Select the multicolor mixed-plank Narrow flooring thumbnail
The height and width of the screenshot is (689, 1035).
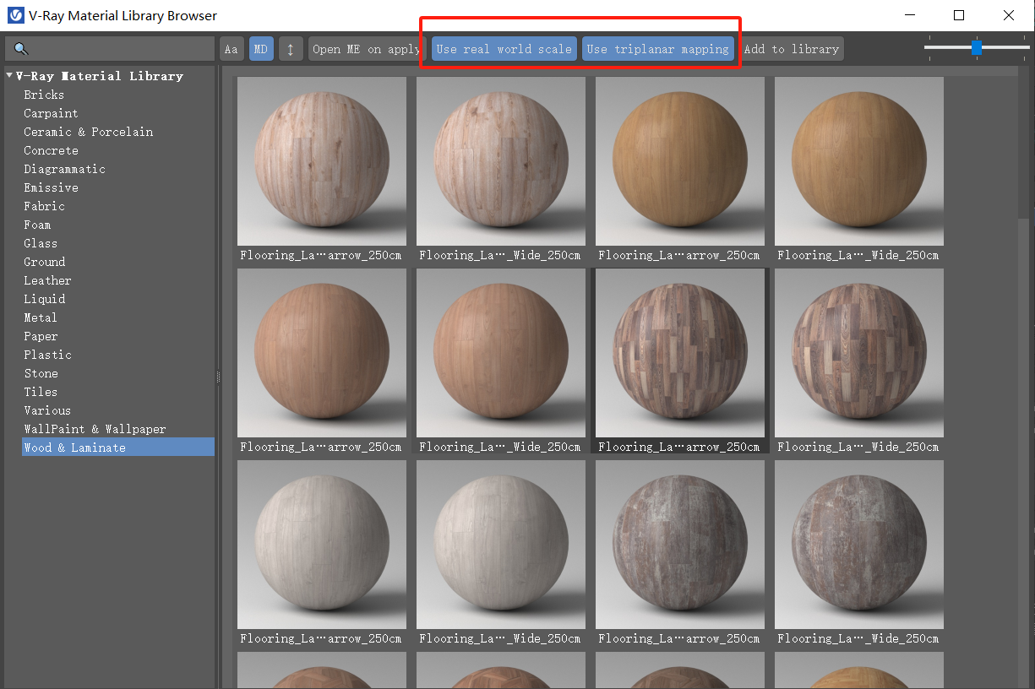tap(680, 353)
